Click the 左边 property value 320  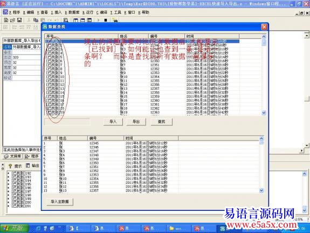[x=26, y=57]
